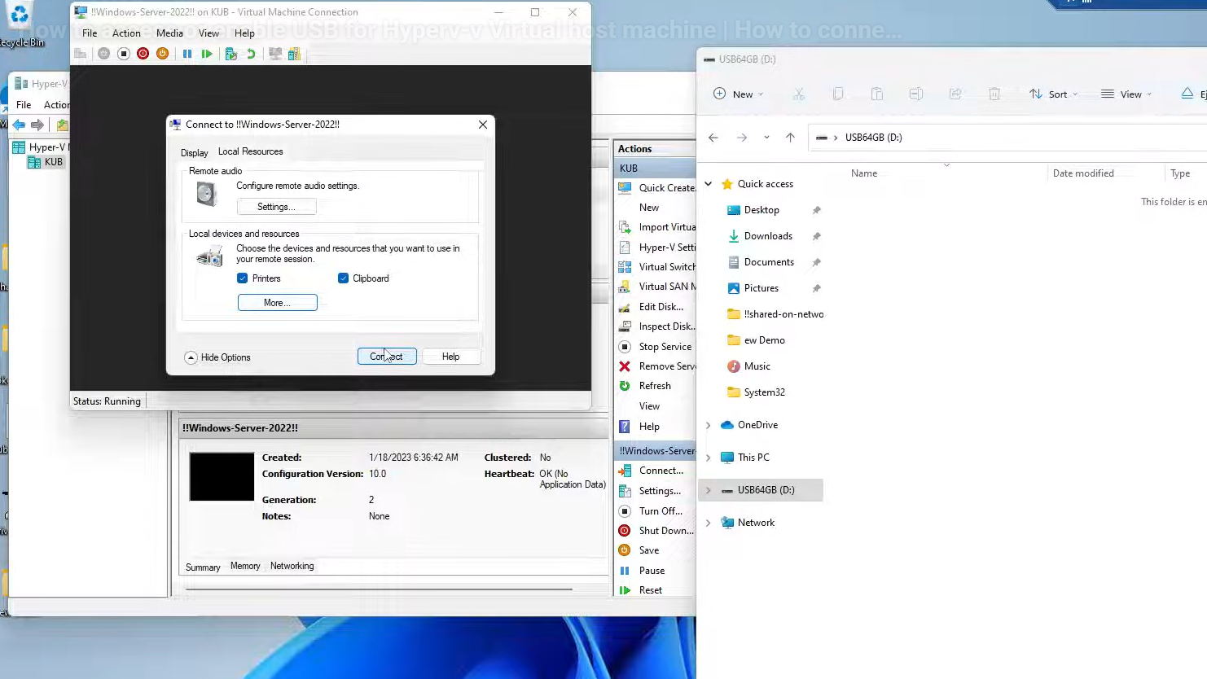
Task: Click Back arrow in Hyper-V Manager toolbar
Action: [x=18, y=125]
